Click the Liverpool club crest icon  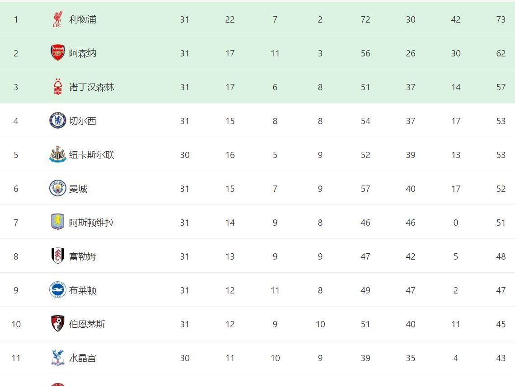[x=57, y=19]
